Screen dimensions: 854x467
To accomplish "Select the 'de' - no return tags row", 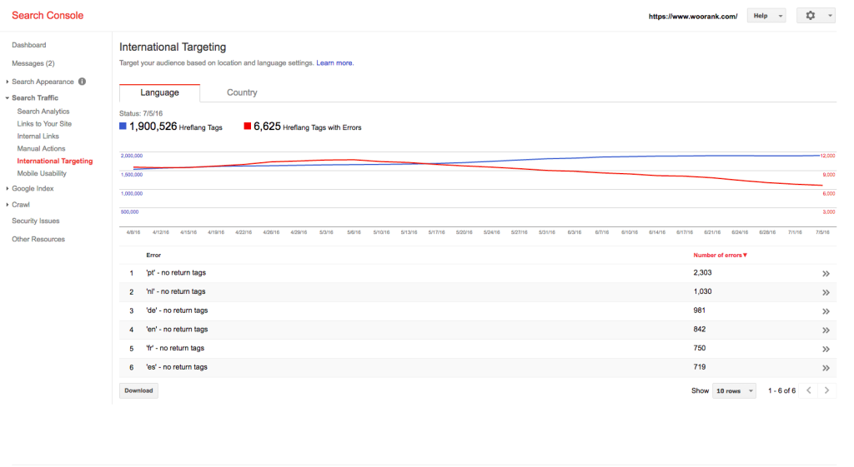I will tap(478, 311).
